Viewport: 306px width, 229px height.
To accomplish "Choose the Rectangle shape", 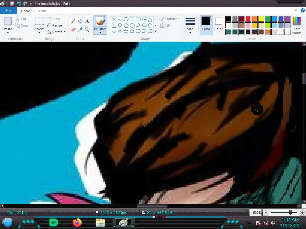I will (132, 19).
